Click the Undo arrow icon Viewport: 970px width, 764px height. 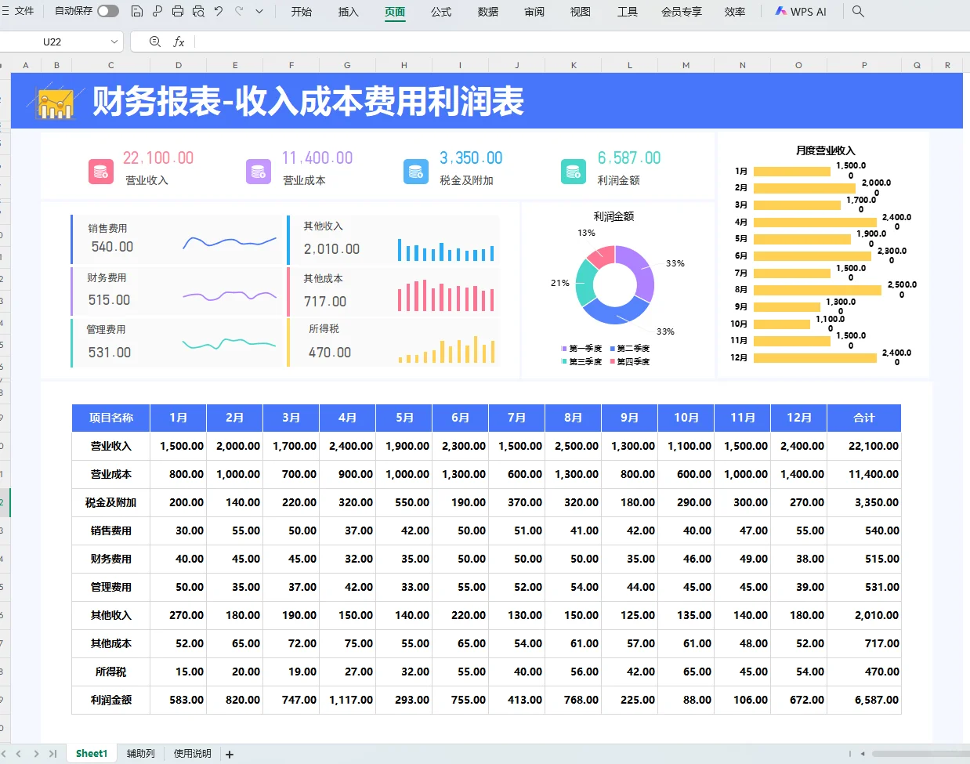(219, 11)
